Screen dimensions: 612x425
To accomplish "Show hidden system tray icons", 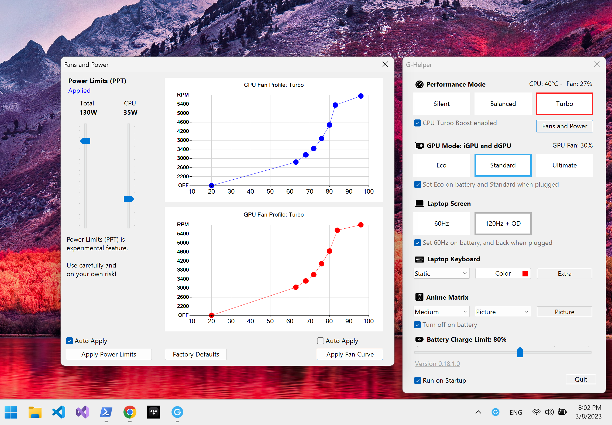I will 478,412.
